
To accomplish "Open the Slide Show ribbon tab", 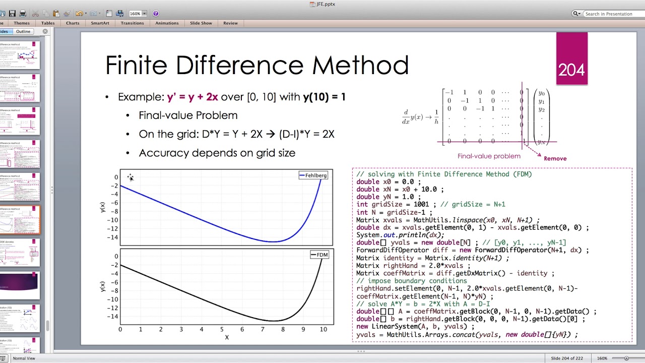I will click(x=201, y=23).
